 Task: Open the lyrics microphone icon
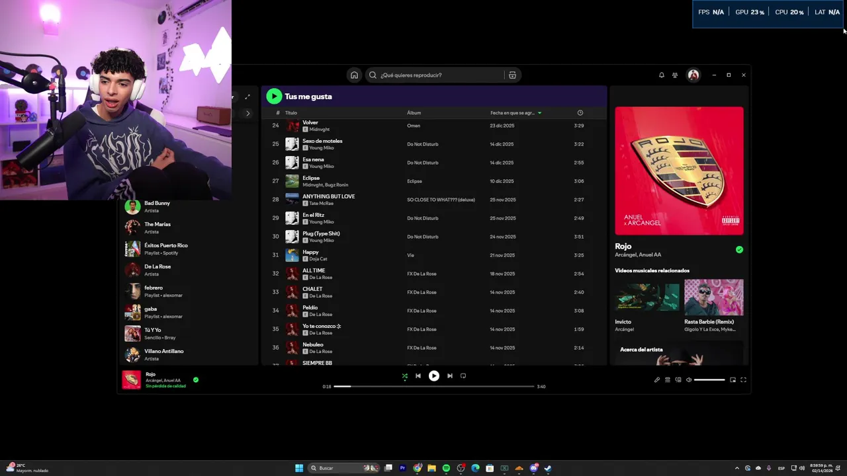[x=657, y=379]
